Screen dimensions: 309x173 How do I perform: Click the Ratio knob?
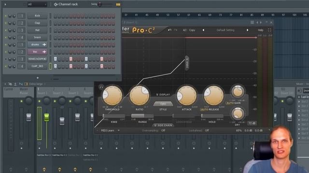(140, 96)
